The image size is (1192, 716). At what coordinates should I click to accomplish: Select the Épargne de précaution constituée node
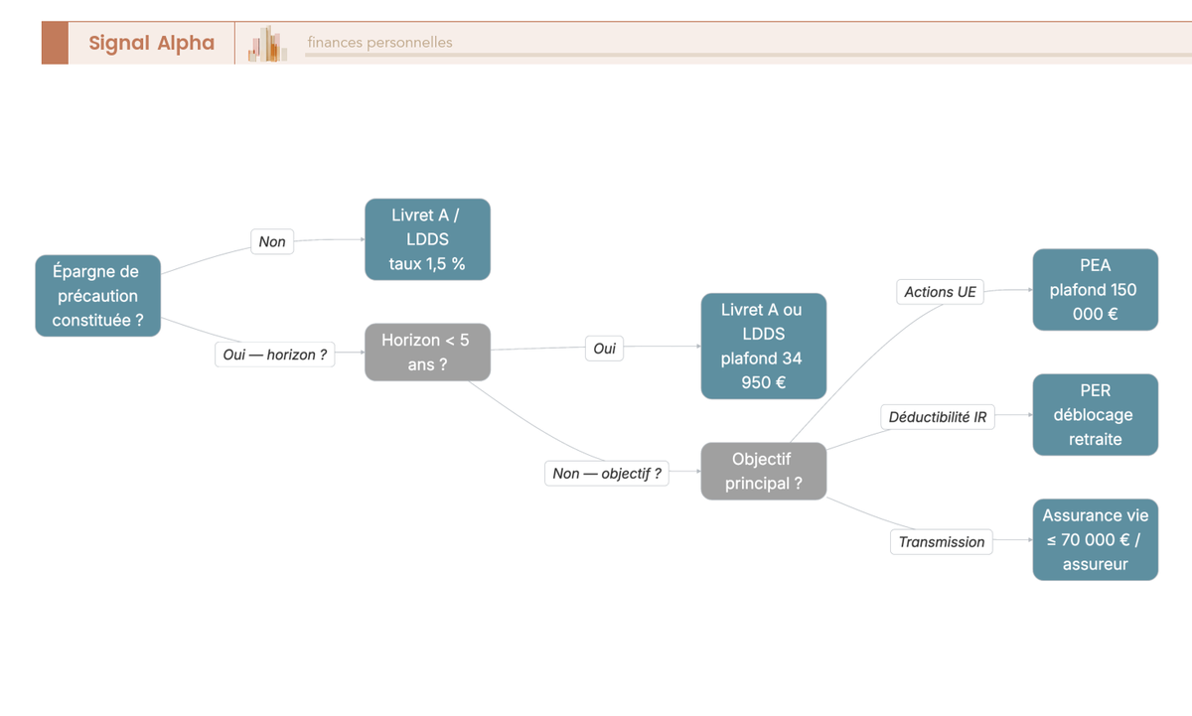(97, 296)
